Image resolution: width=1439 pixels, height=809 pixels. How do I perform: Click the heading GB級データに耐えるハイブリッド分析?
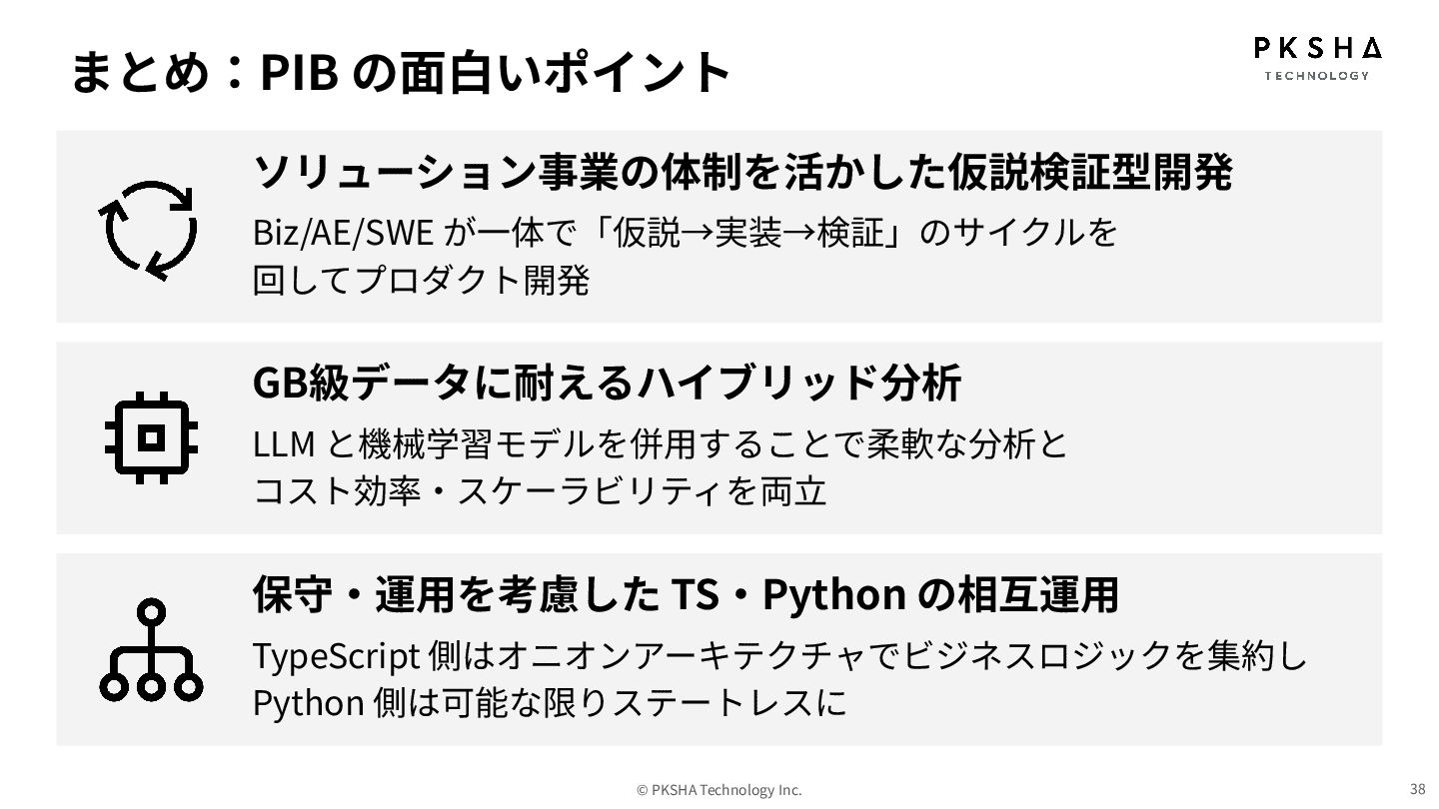pyautogui.click(x=607, y=383)
